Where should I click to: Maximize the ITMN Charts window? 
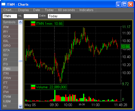[x=125, y=4]
